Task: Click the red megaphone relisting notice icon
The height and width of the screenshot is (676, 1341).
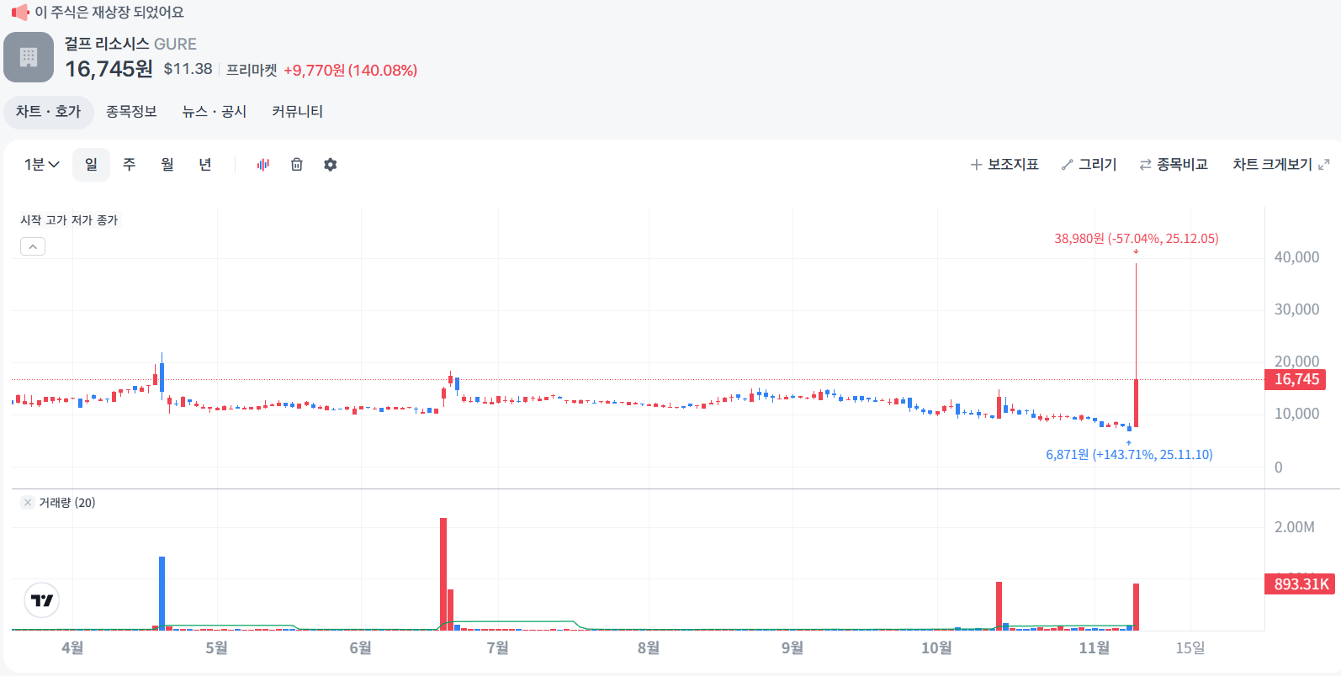Action: click(20, 13)
